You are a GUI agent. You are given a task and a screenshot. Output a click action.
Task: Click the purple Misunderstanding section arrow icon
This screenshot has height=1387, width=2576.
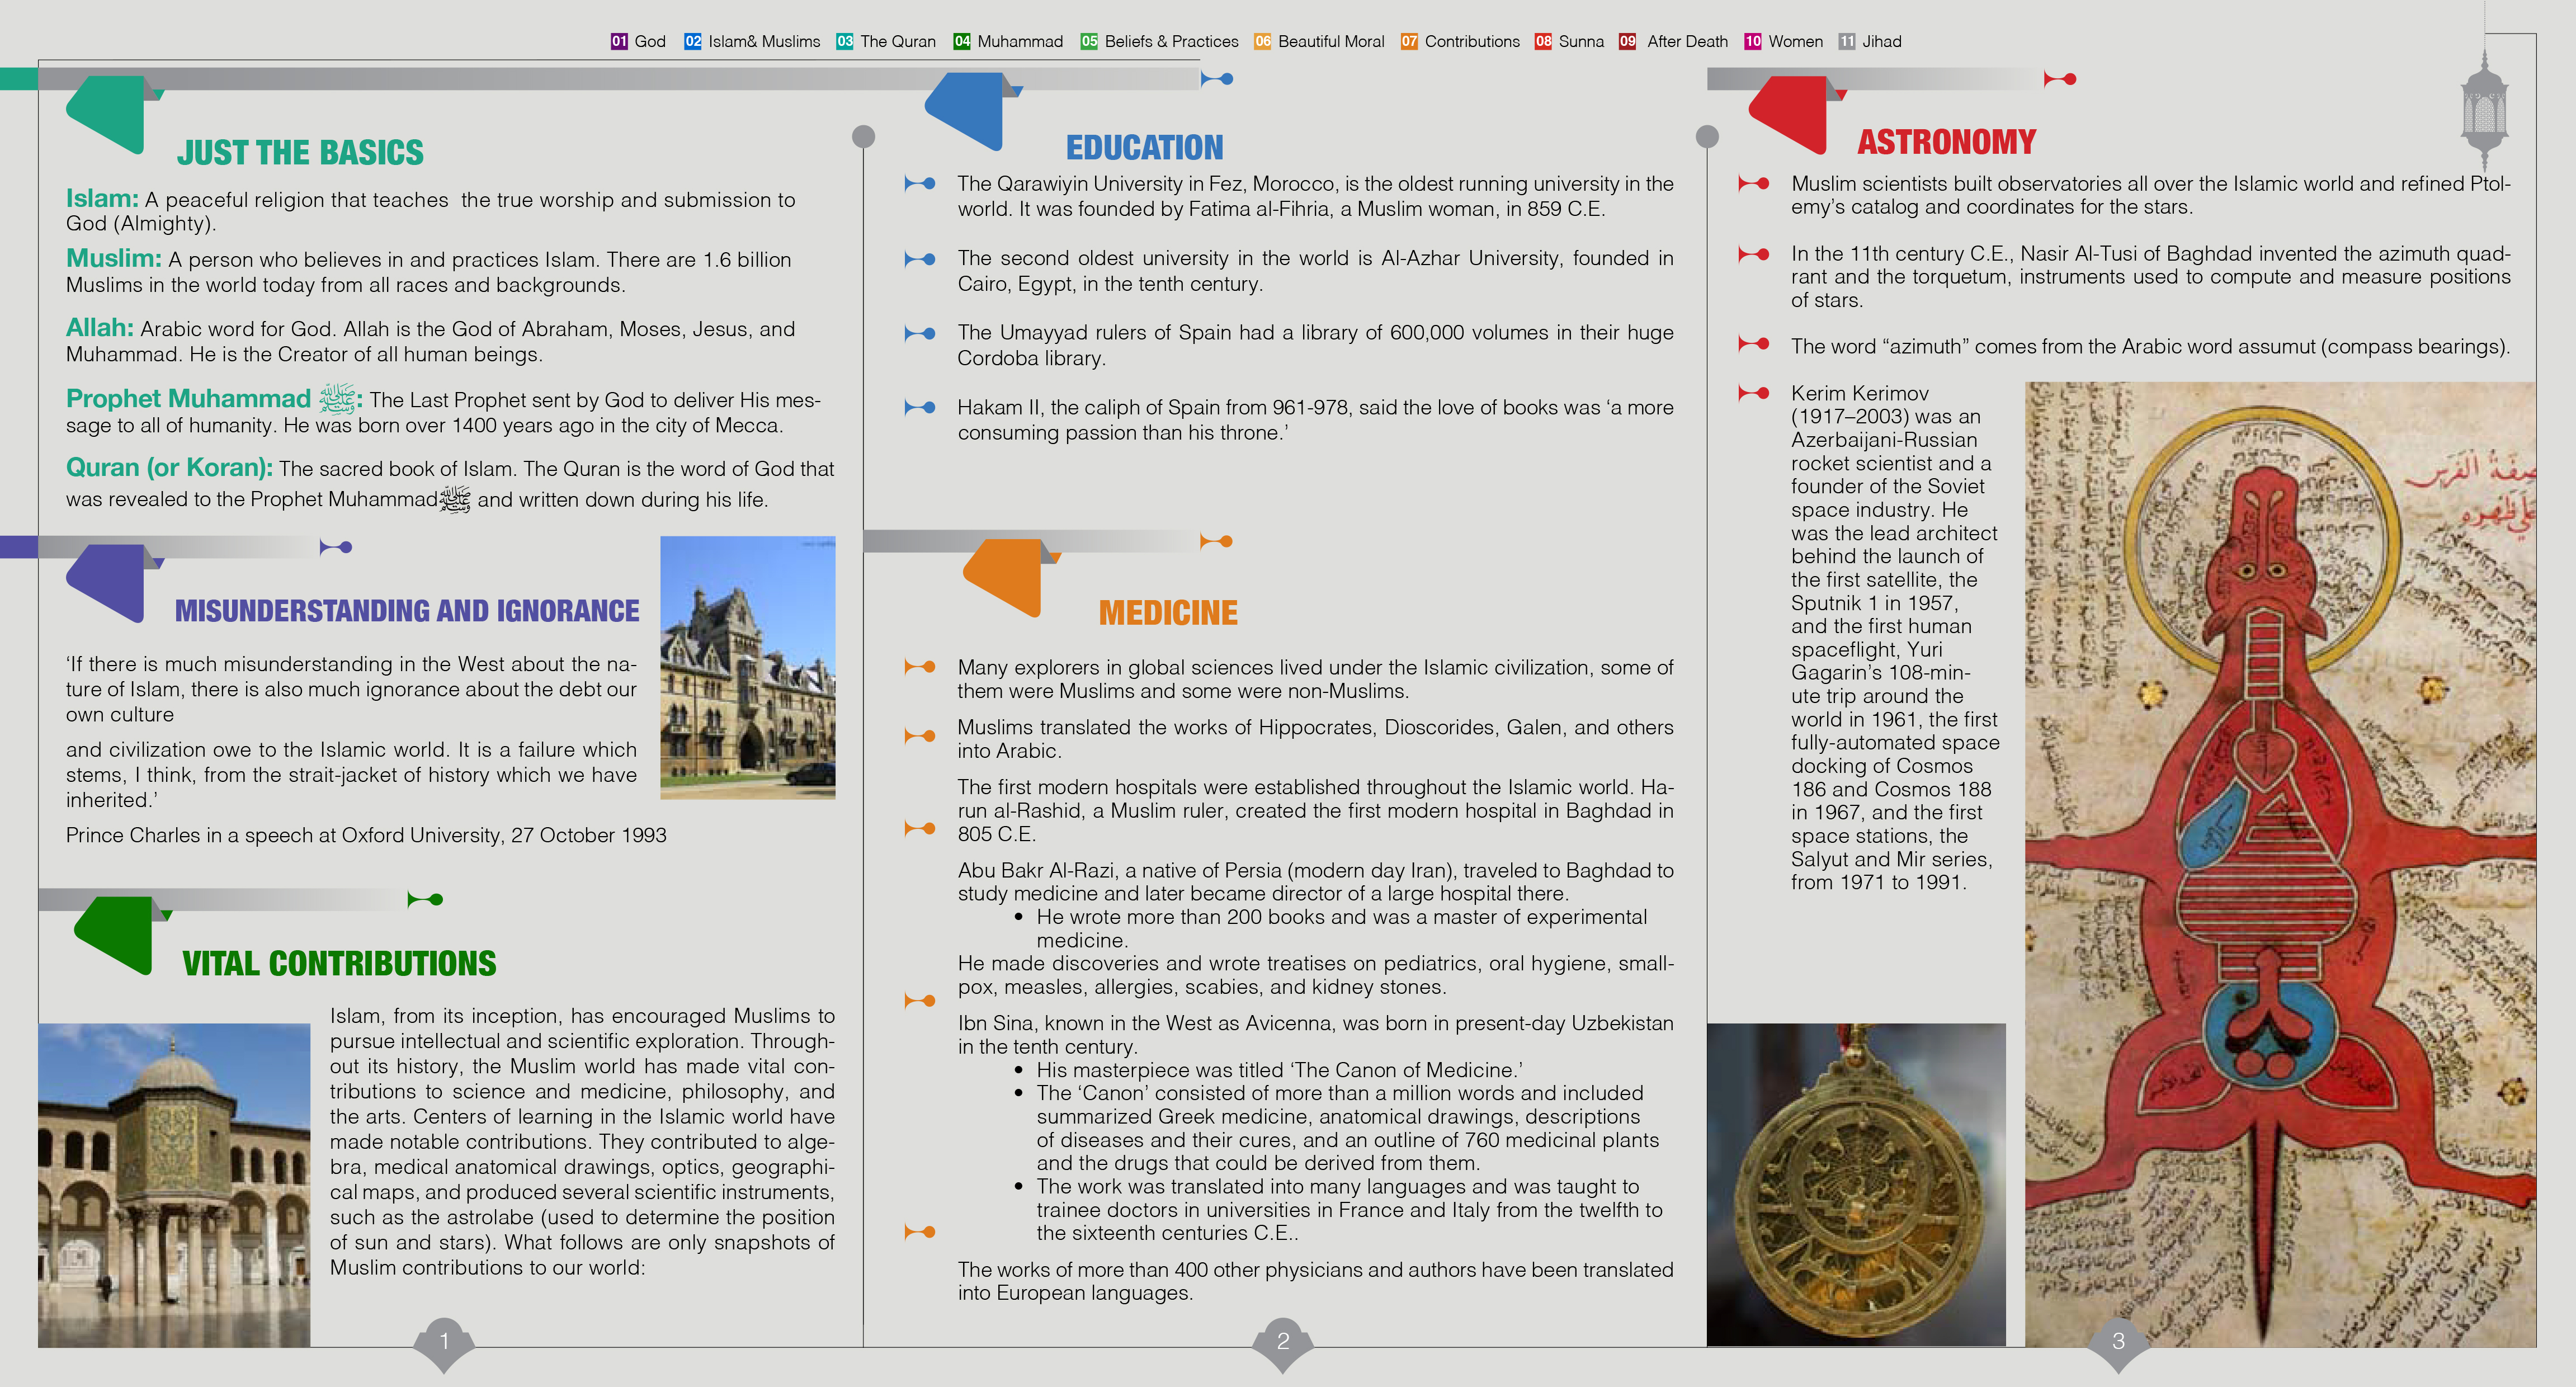(108, 582)
